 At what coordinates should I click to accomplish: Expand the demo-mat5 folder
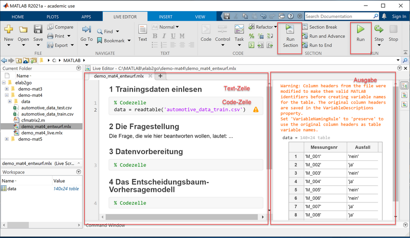pyautogui.click(x=6, y=139)
